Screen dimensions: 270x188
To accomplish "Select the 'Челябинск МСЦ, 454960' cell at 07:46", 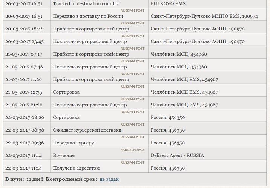I will tap(179, 67).
